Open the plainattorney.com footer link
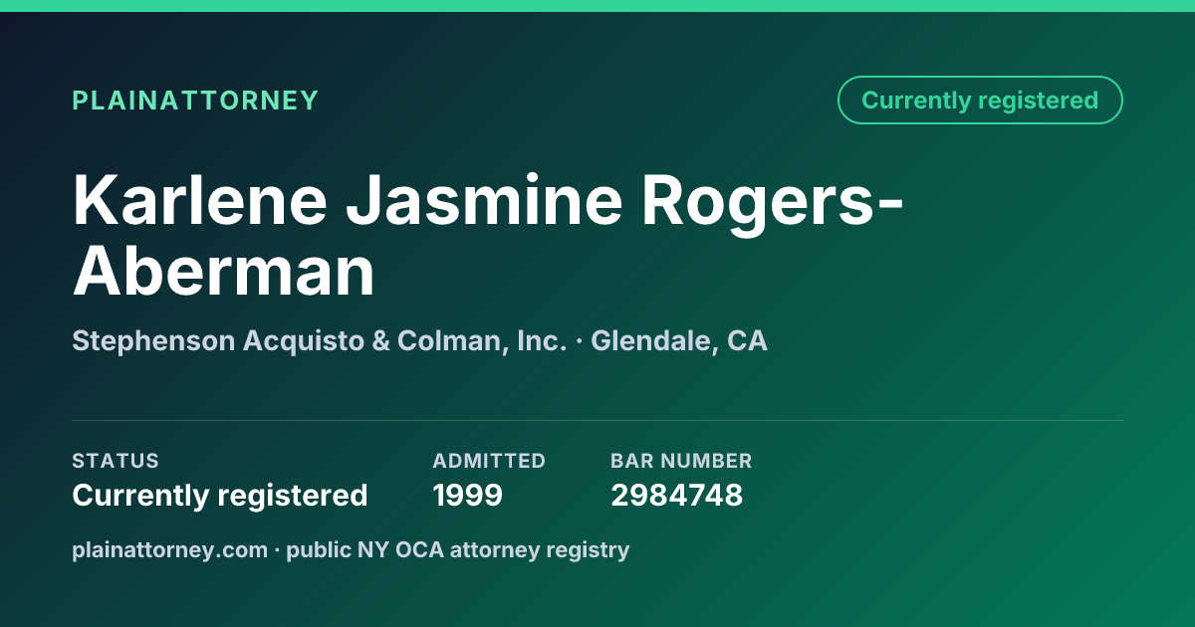This screenshot has width=1195, height=627. [x=170, y=549]
